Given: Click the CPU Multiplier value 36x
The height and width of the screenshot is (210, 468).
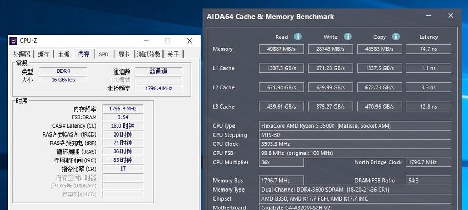Looking at the screenshot, I should pyautogui.click(x=281, y=162).
